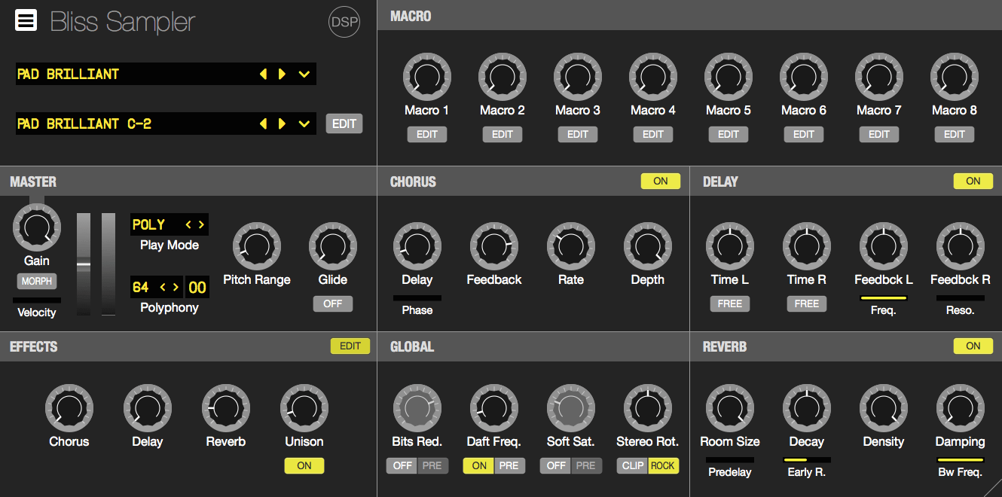Click the Bw Freq. slider bar
Image resolution: width=1002 pixels, height=497 pixels.
961,459
